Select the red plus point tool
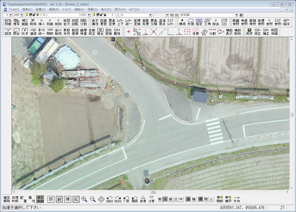 click(x=129, y=32)
